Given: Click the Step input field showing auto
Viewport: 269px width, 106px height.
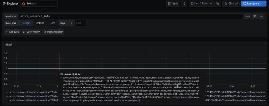Looking at the screenshot, I should 80,23.
